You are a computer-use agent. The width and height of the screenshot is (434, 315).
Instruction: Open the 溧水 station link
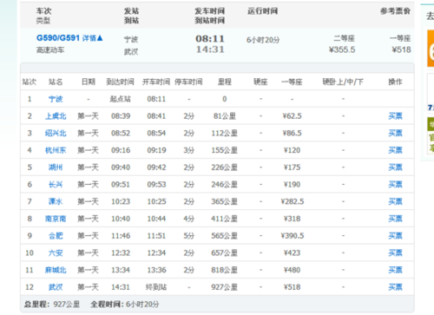56,201
